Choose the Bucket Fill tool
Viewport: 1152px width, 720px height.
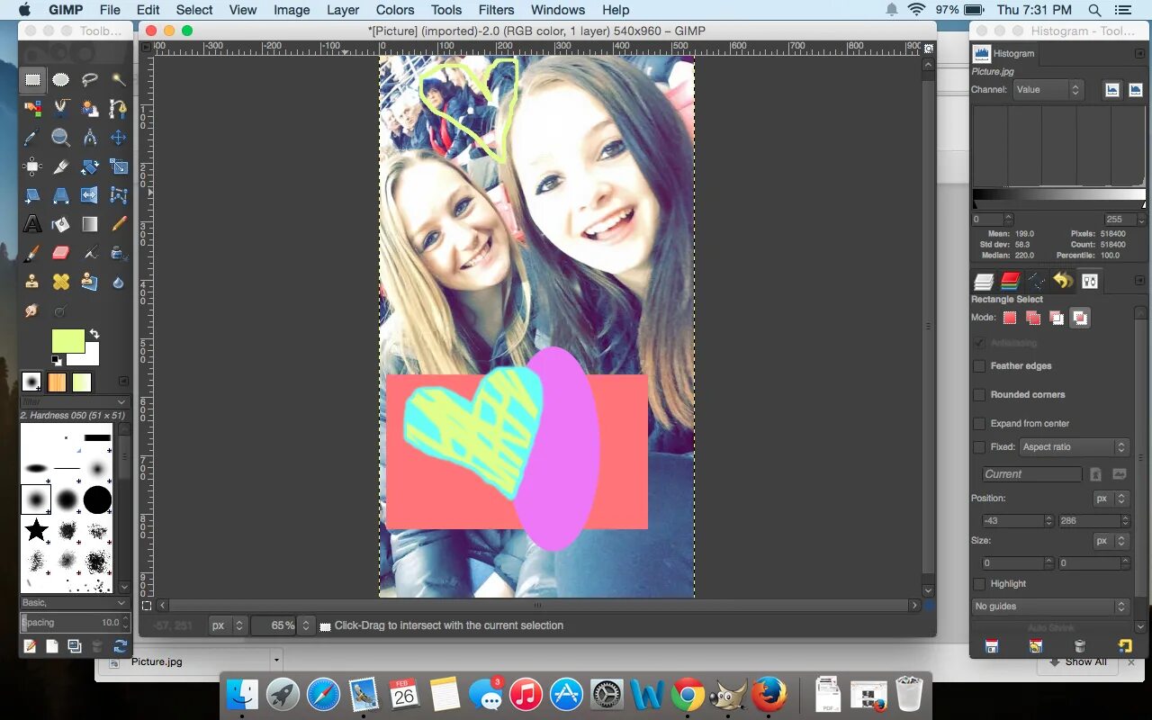(60, 224)
